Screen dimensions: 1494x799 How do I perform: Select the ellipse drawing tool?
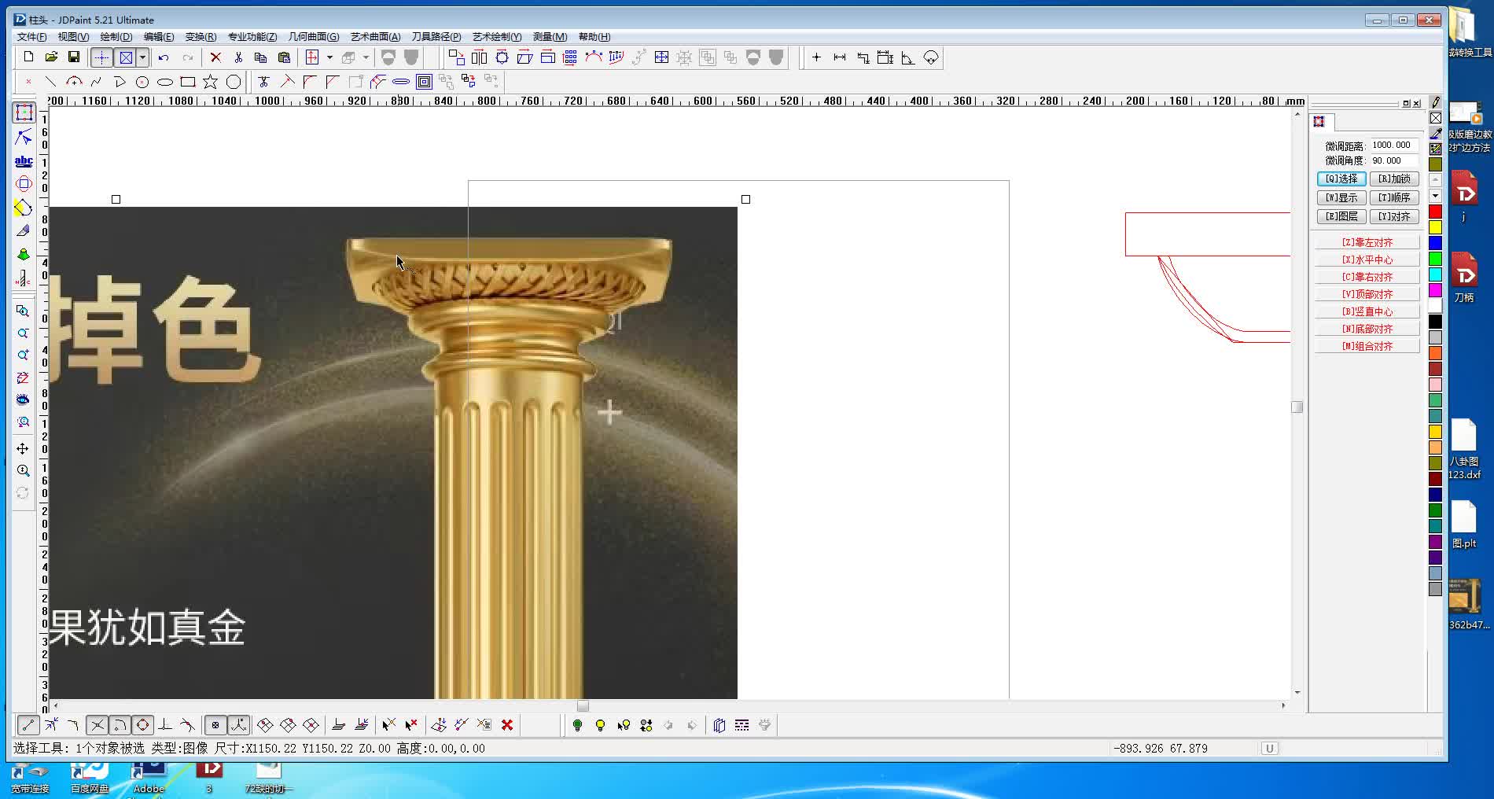click(x=165, y=81)
